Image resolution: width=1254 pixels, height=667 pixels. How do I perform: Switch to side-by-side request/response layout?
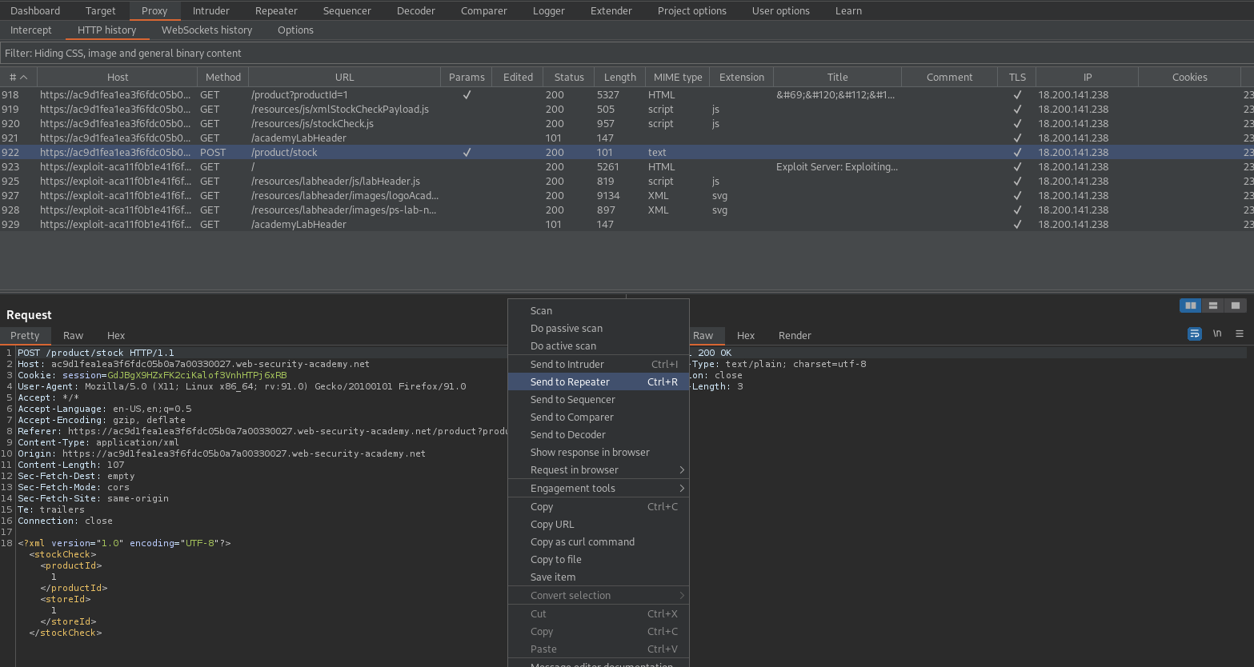click(x=1191, y=306)
